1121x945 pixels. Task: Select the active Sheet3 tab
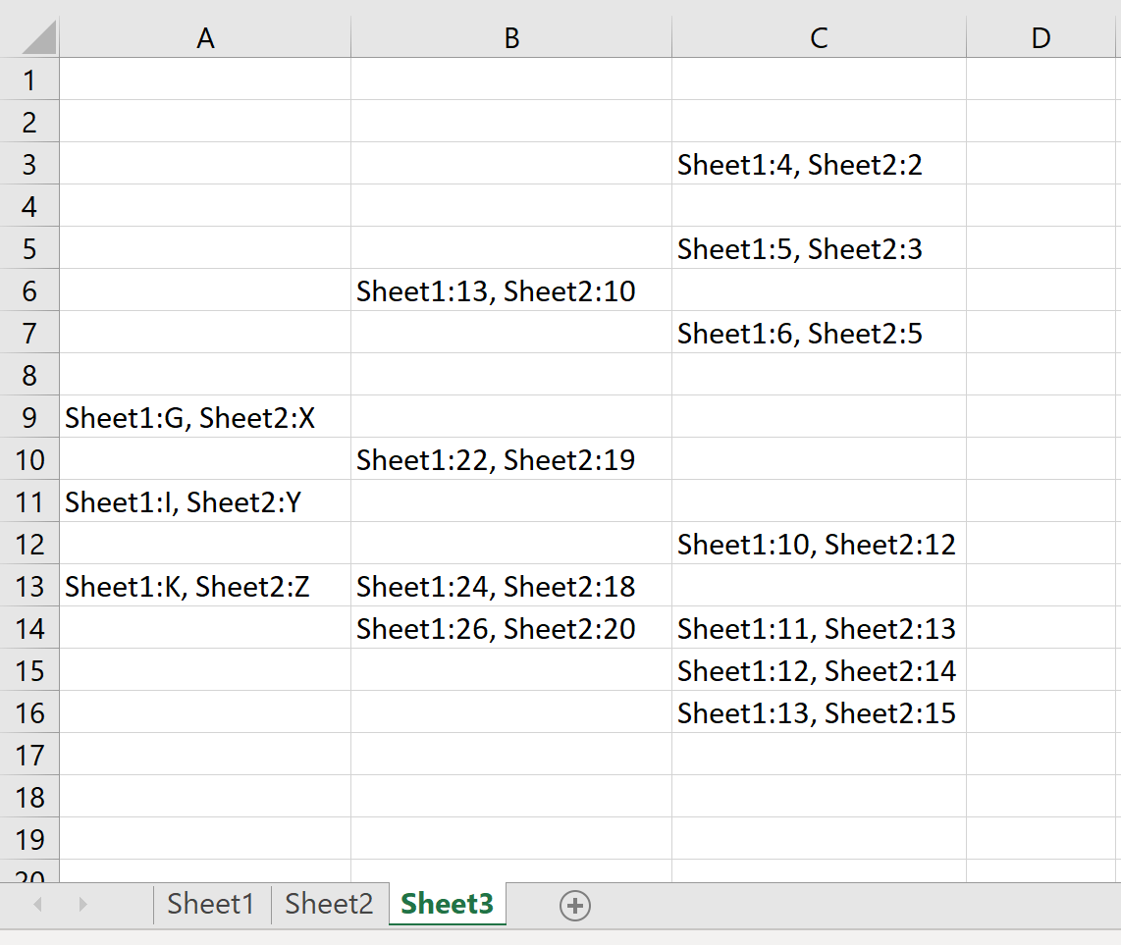[447, 904]
